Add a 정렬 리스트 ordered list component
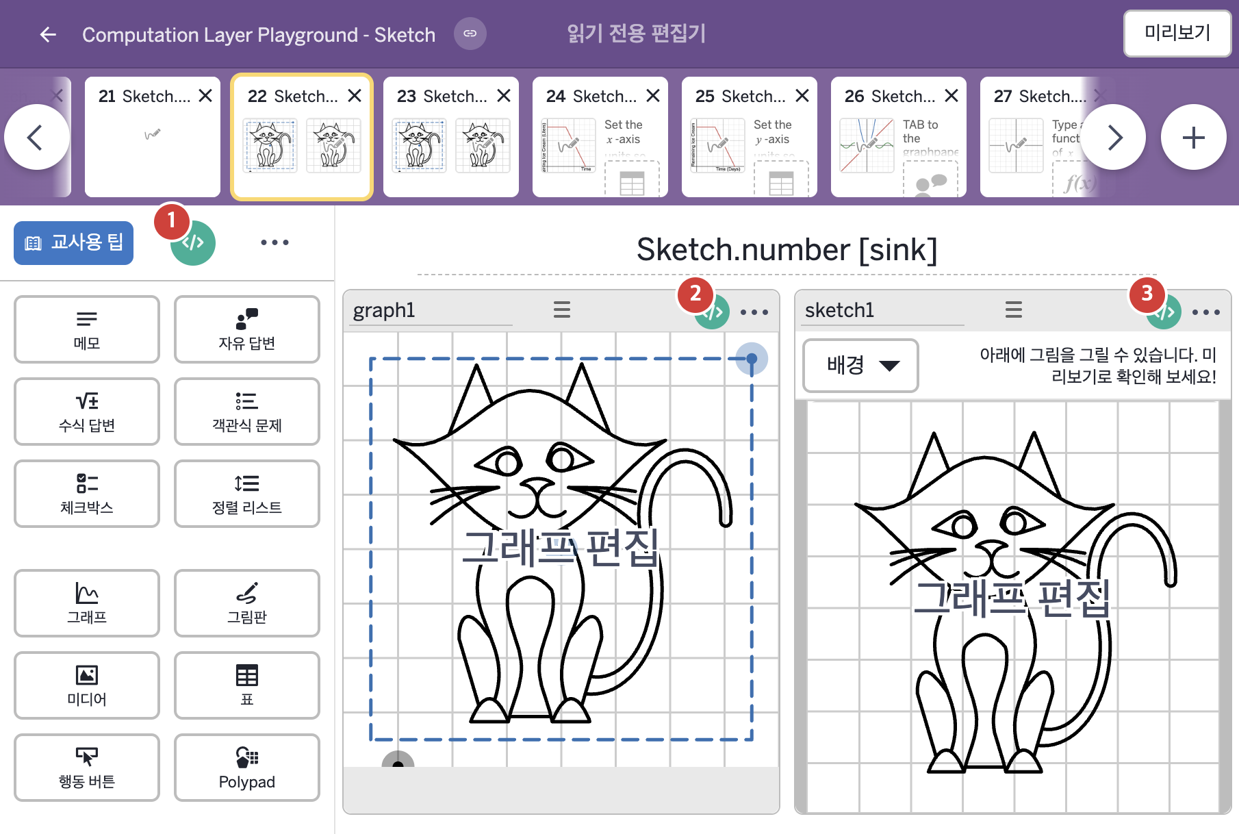The image size is (1239, 834). [247, 494]
